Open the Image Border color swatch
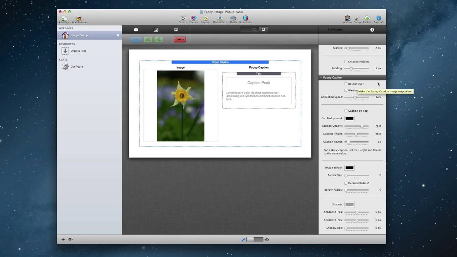 (350, 168)
